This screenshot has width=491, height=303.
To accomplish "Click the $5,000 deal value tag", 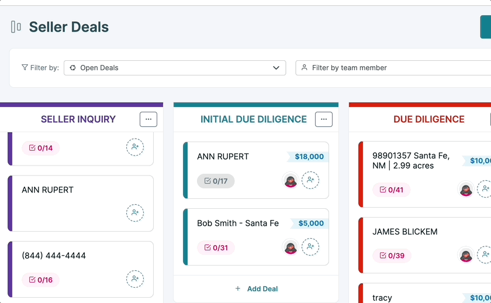I will click(x=310, y=223).
